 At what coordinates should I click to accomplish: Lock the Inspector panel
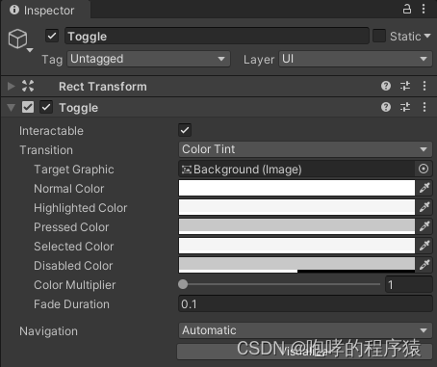[407, 9]
